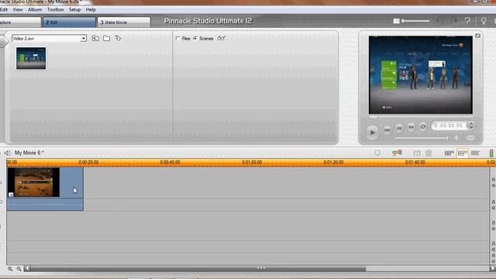The height and width of the screenshot is (279, 496).
Task: Click the white square icon beside top slider
Action: (x=396, y=21)
